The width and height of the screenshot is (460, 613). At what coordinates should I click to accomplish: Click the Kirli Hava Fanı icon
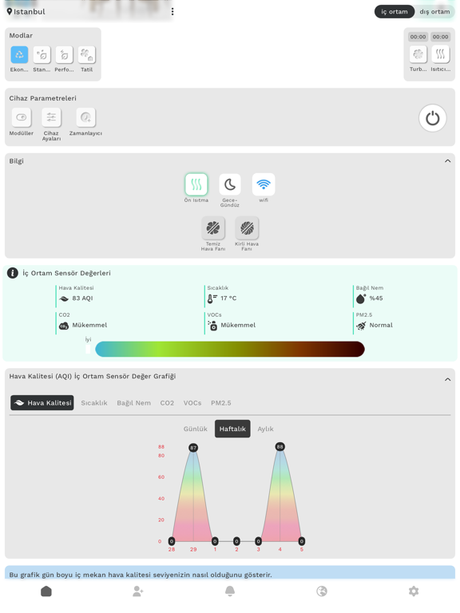[x=247, y=228]
